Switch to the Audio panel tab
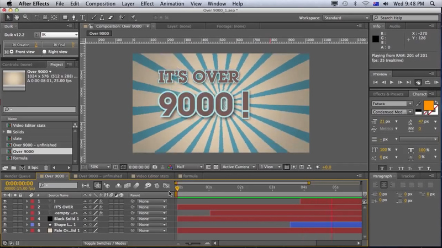442x248 pixels. click(394, 26)
